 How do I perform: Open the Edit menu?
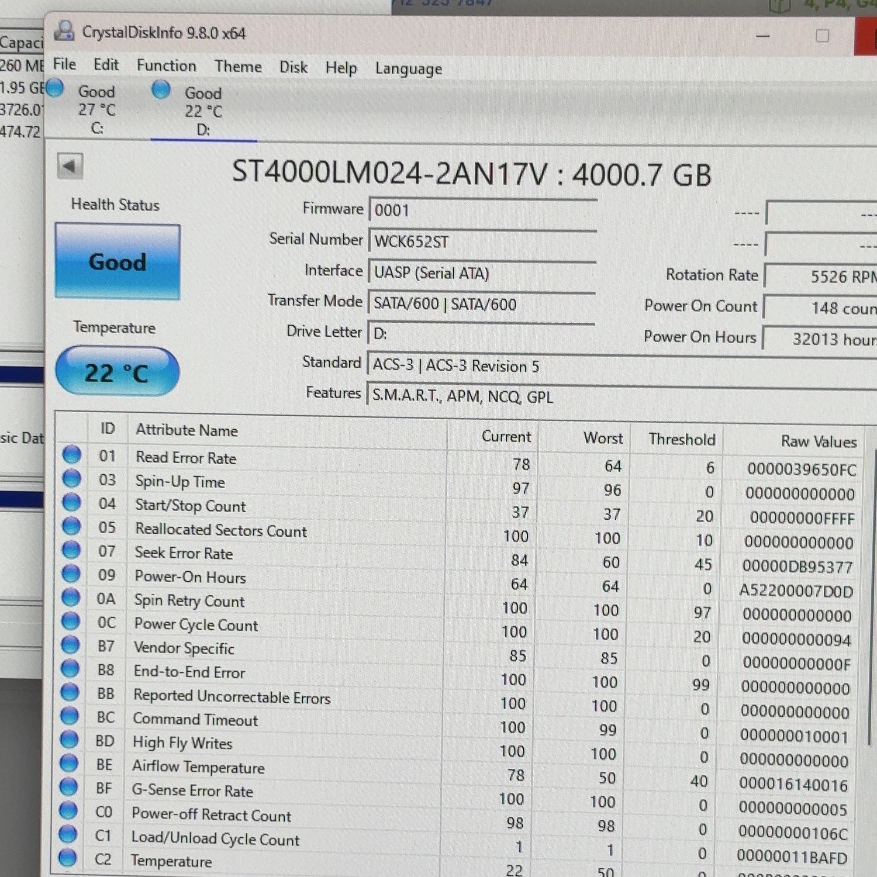(106, 64)
